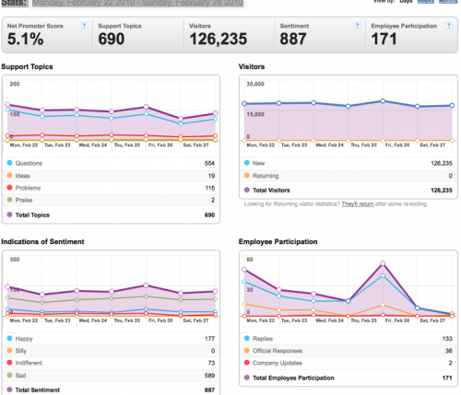Click the blue Questions legend dot
The width and height of the screenshot is (461, 395).
click(9, 163)
